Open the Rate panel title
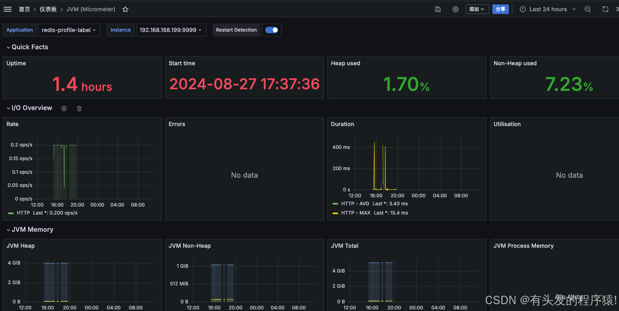This screenshot has height=311, width=619. 12,124
